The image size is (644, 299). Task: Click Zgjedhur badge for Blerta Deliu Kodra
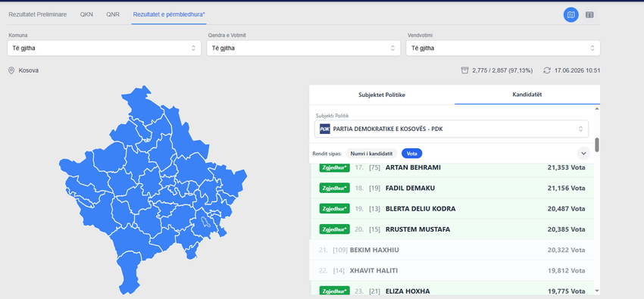point(334,208)
